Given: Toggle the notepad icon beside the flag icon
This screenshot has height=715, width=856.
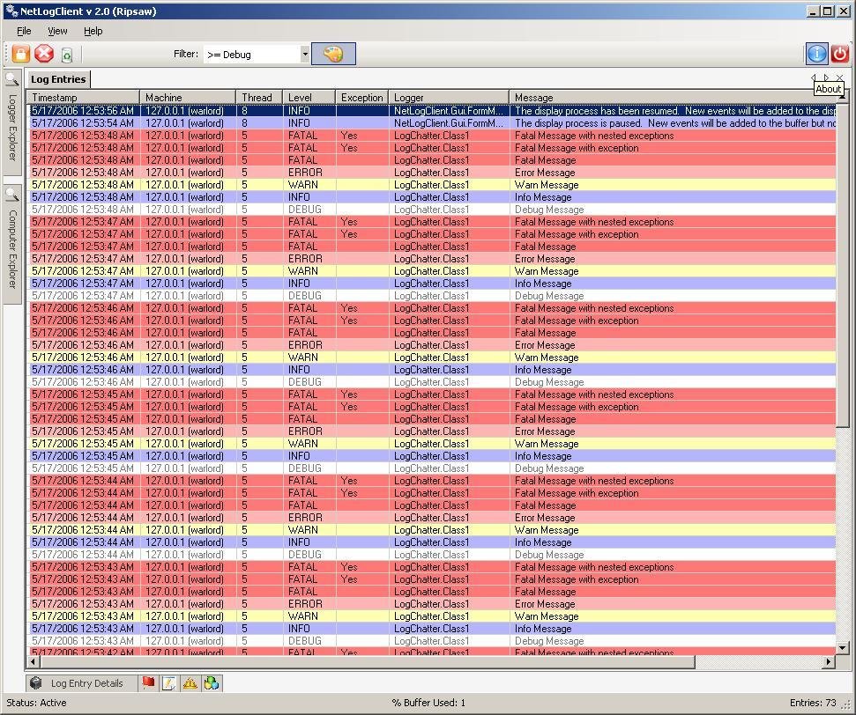Looking at the screenshot, I should [169, 682].
